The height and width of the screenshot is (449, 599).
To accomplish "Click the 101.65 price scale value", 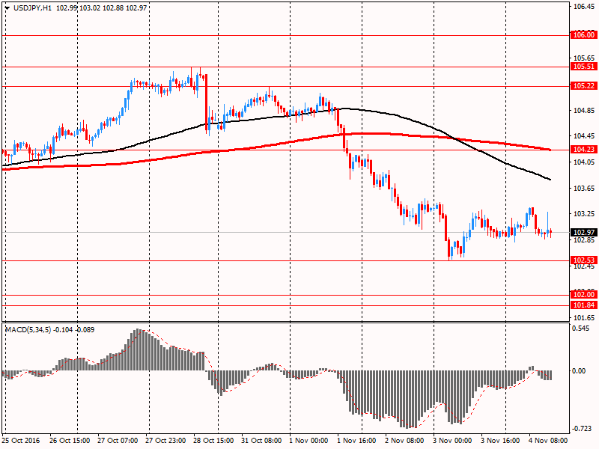I will tap(584, 317).
